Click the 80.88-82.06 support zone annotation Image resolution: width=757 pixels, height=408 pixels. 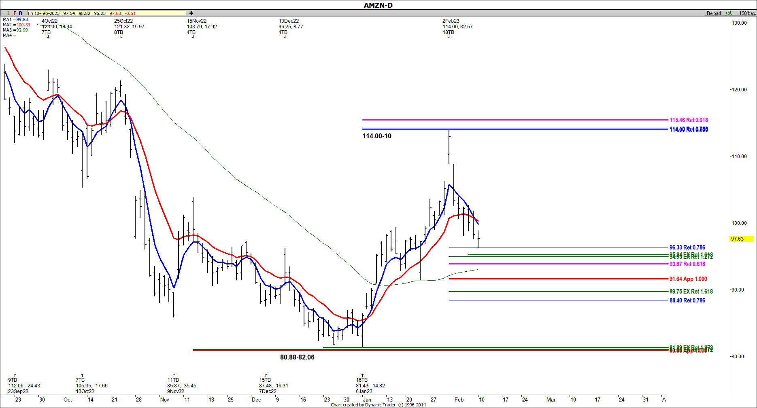(297, 357)
